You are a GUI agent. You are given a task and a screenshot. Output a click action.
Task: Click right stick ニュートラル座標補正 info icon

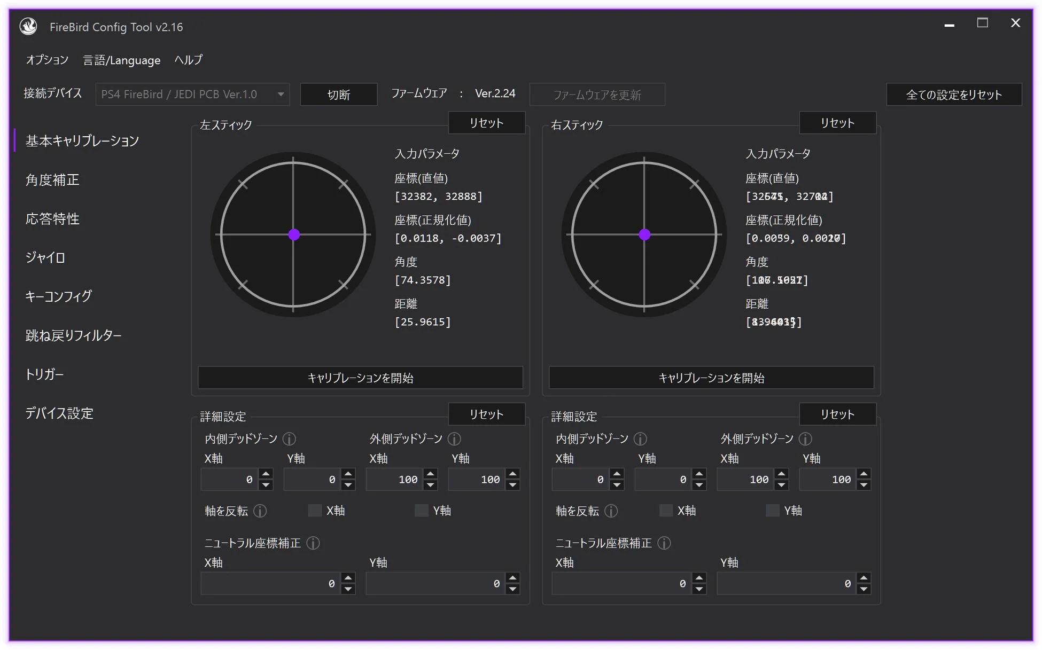tap(665, 543)
